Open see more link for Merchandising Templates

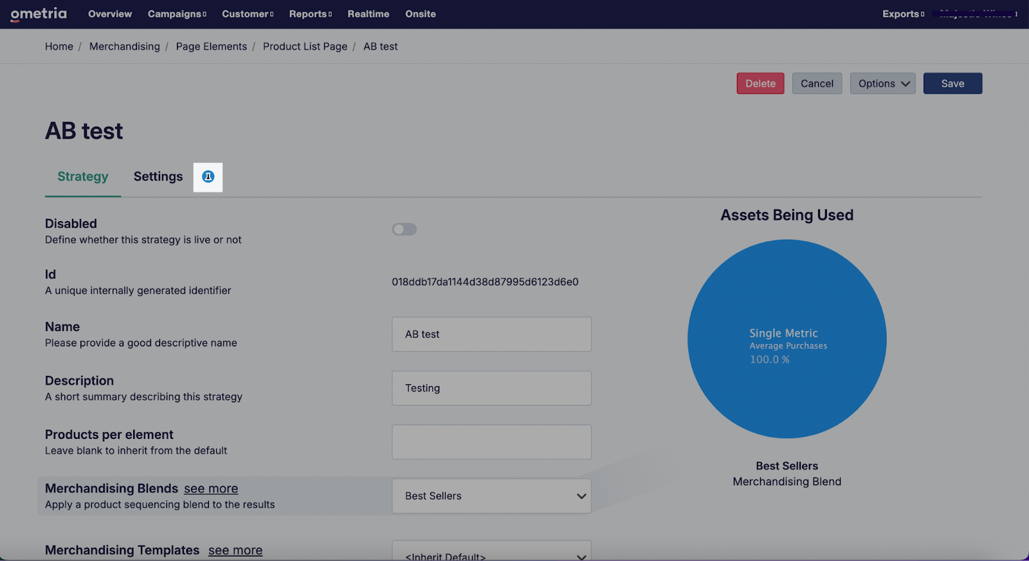click(235, 551)
